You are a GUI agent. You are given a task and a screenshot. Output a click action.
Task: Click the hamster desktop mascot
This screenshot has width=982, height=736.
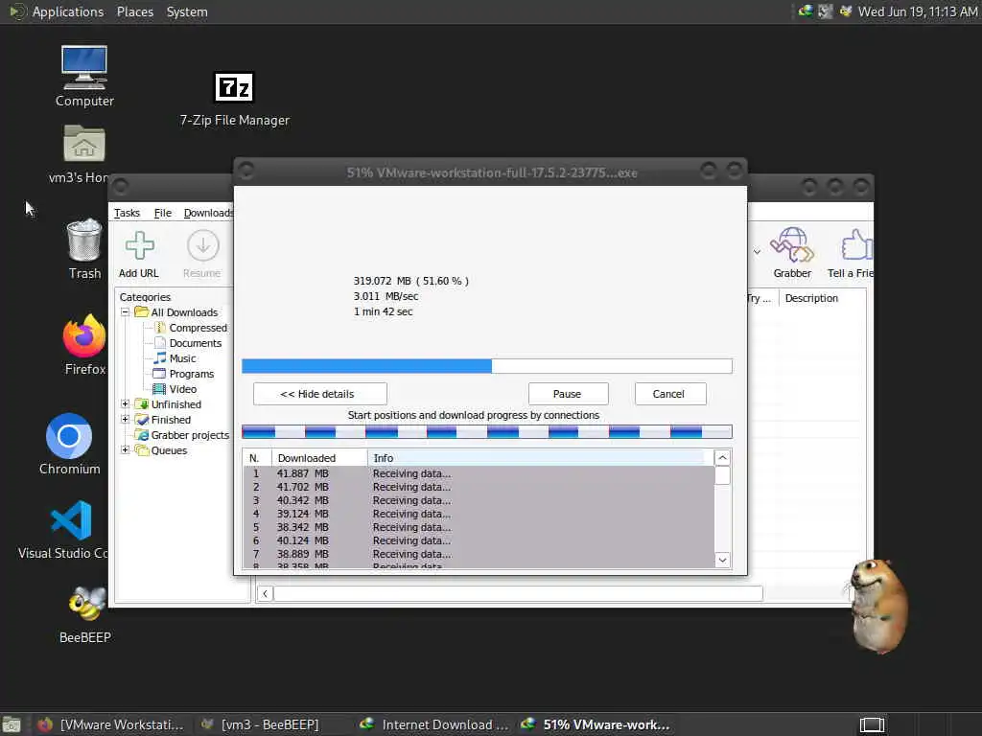[x=877, y=606]
